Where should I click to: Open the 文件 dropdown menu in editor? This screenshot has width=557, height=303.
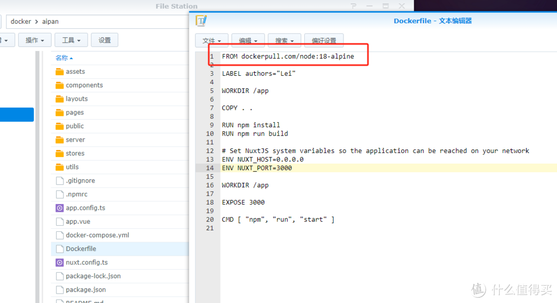[x=211, y=41]
